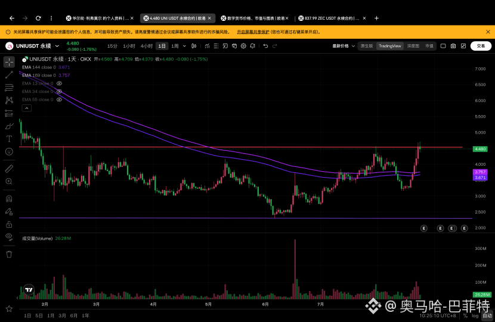Select the text annotation tool

[9, 139]
